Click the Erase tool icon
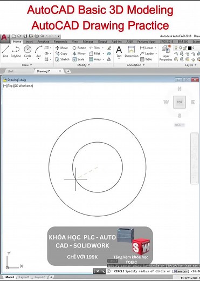Viewport: 200px width, 281px height. pos(109,48)
